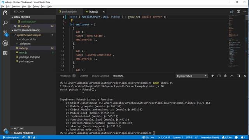Close the index.js editor tab
249x140 pixels.
pyautogui.click(x=104, y=12)
